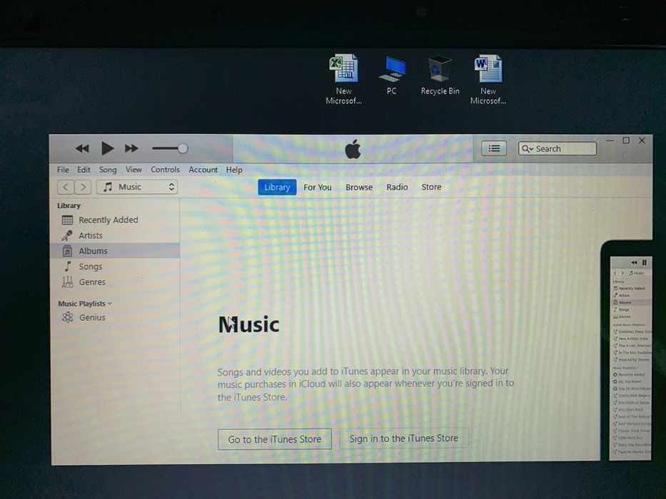Click the iTunes preview thumbnail image
The image size is (666, 499).
pyautogui.click(x=630, y=358)
